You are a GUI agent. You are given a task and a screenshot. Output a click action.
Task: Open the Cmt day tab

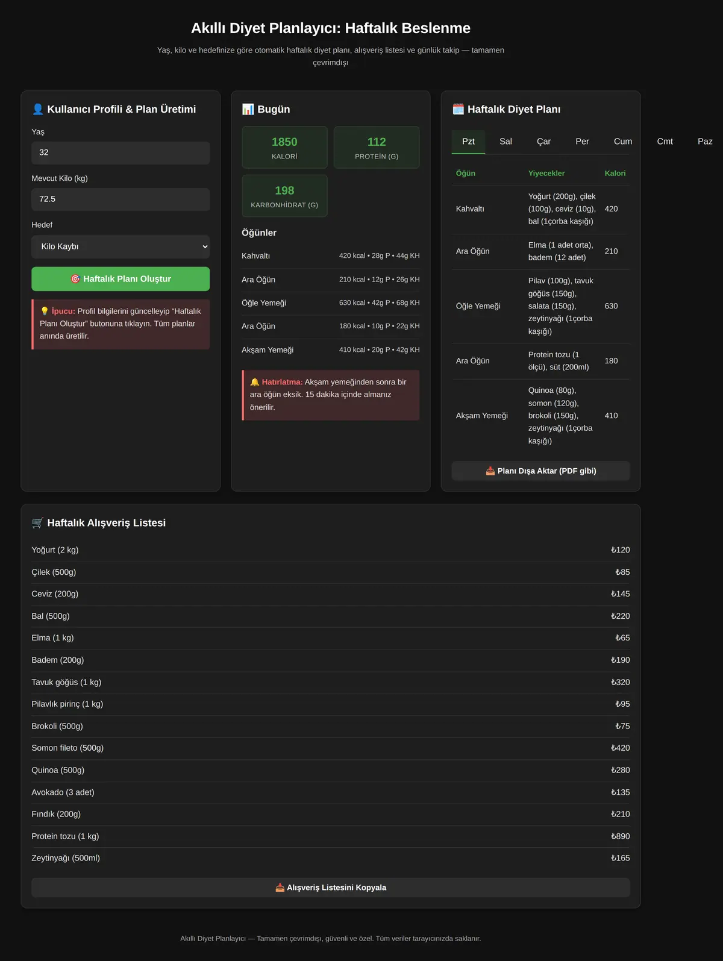click(665, 142)
